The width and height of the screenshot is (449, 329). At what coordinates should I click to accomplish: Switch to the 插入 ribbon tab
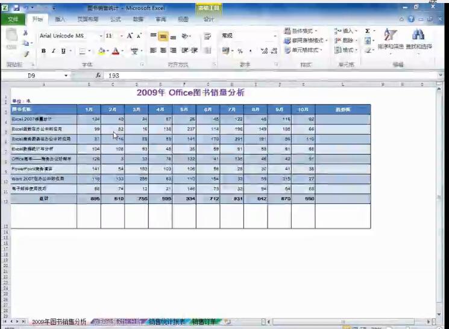click(x=60, y=19)
